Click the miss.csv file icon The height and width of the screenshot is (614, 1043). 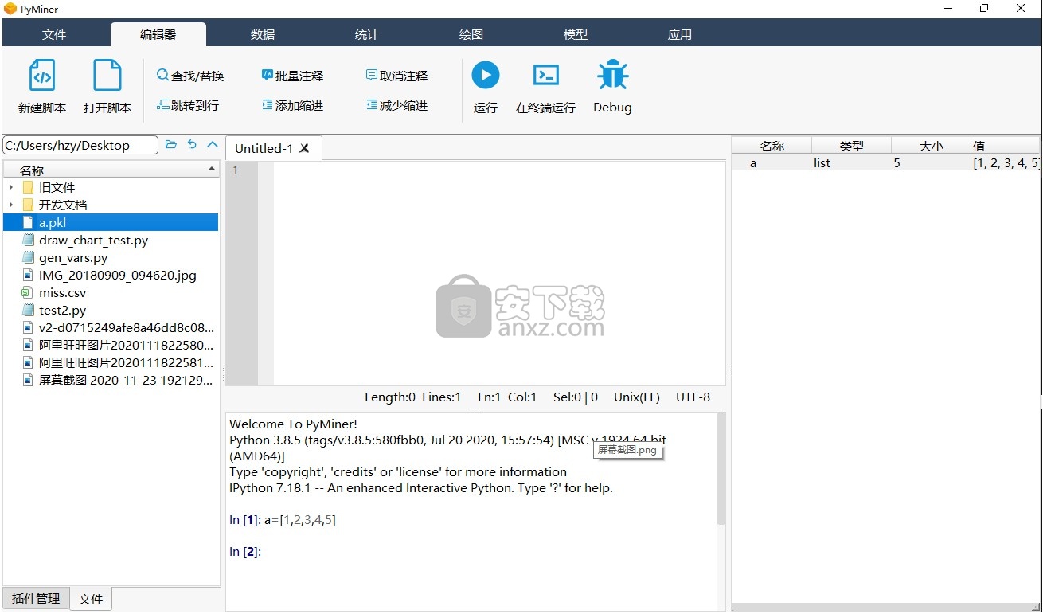pyautogui.click(x=28, y=292)
